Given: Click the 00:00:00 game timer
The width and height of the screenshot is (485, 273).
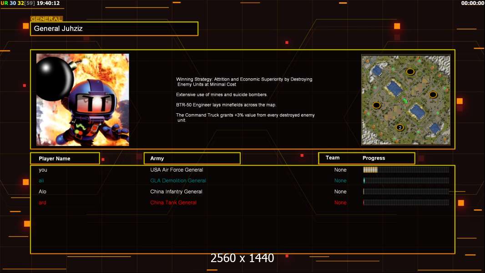Looking at the screenshot, I should point(473,3).
